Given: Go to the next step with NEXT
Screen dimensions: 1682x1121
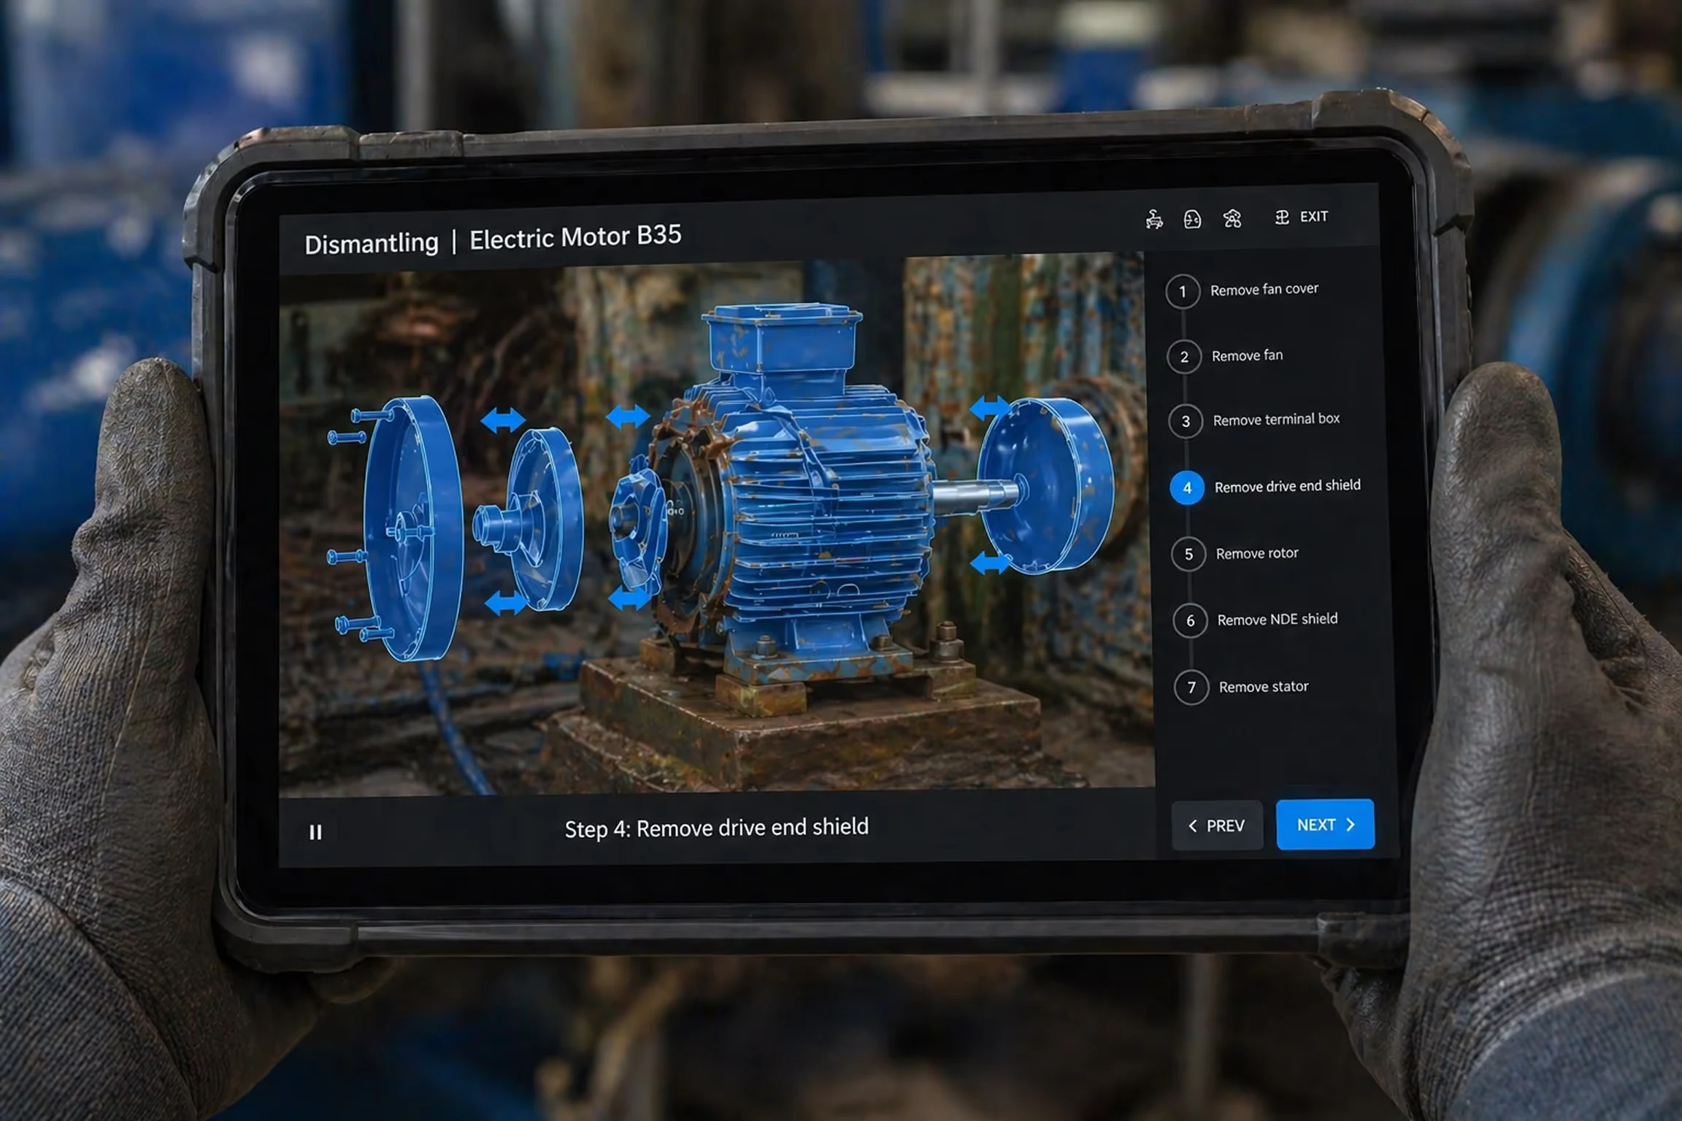Looking at the screenshot, I should pyautogui.click(x=1325, y=825).
